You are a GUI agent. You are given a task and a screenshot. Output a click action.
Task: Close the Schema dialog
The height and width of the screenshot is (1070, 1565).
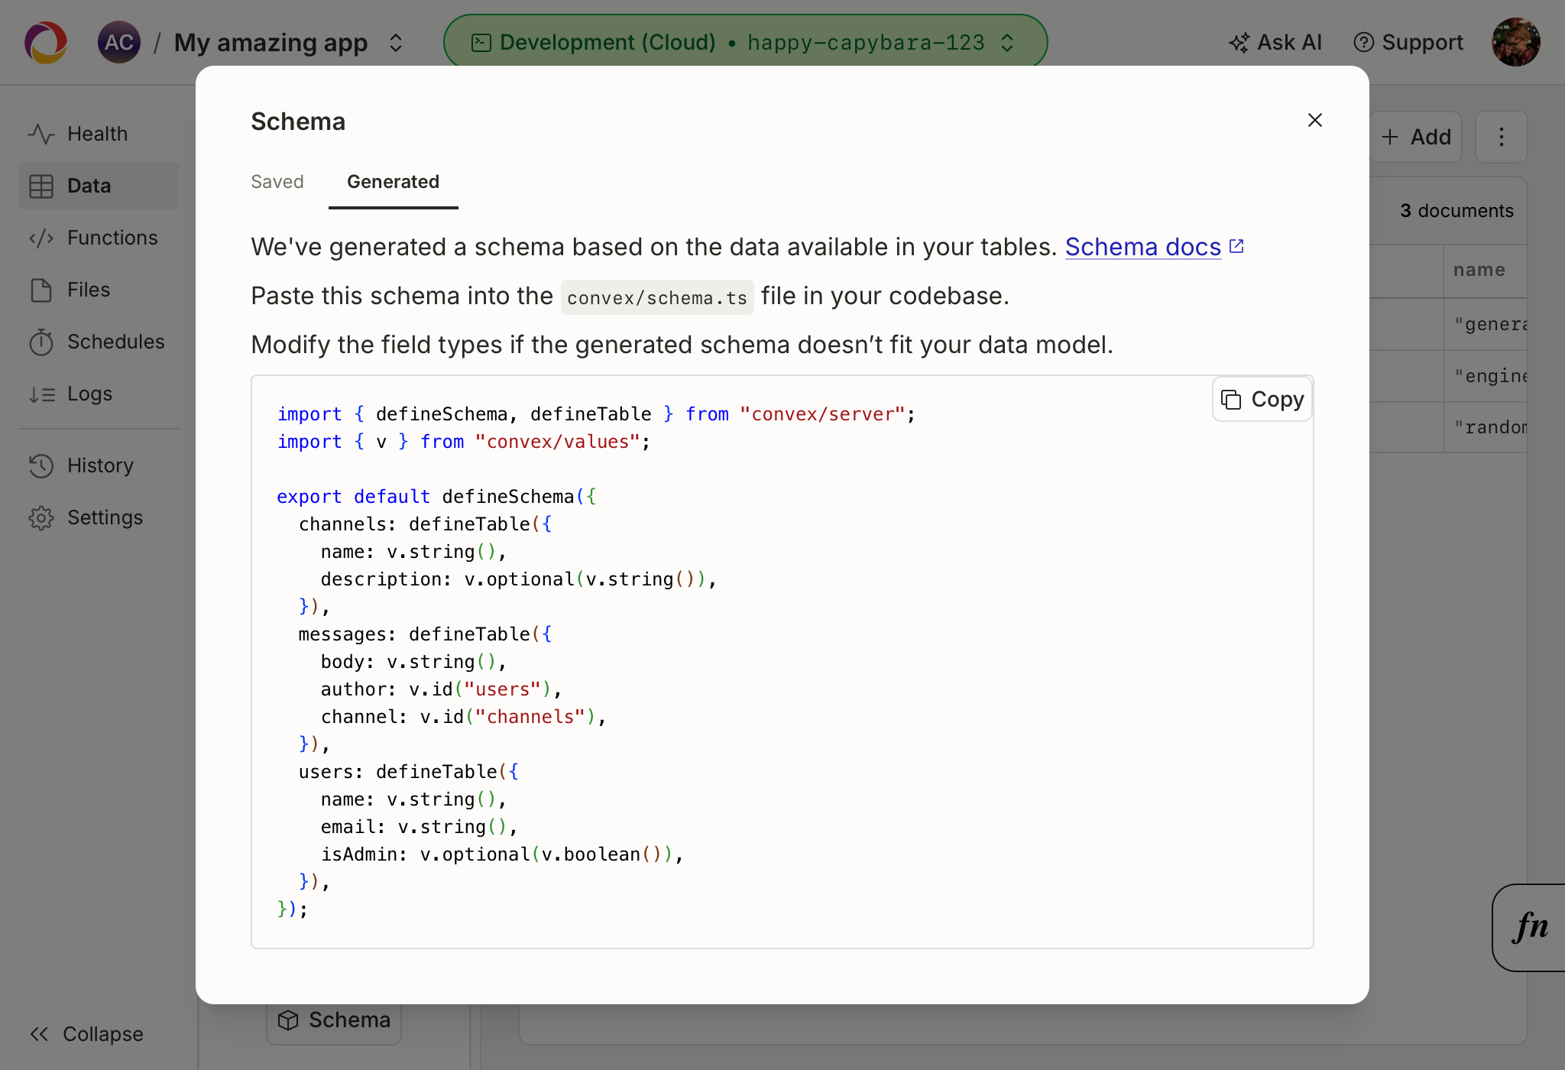coord(1314,120)
